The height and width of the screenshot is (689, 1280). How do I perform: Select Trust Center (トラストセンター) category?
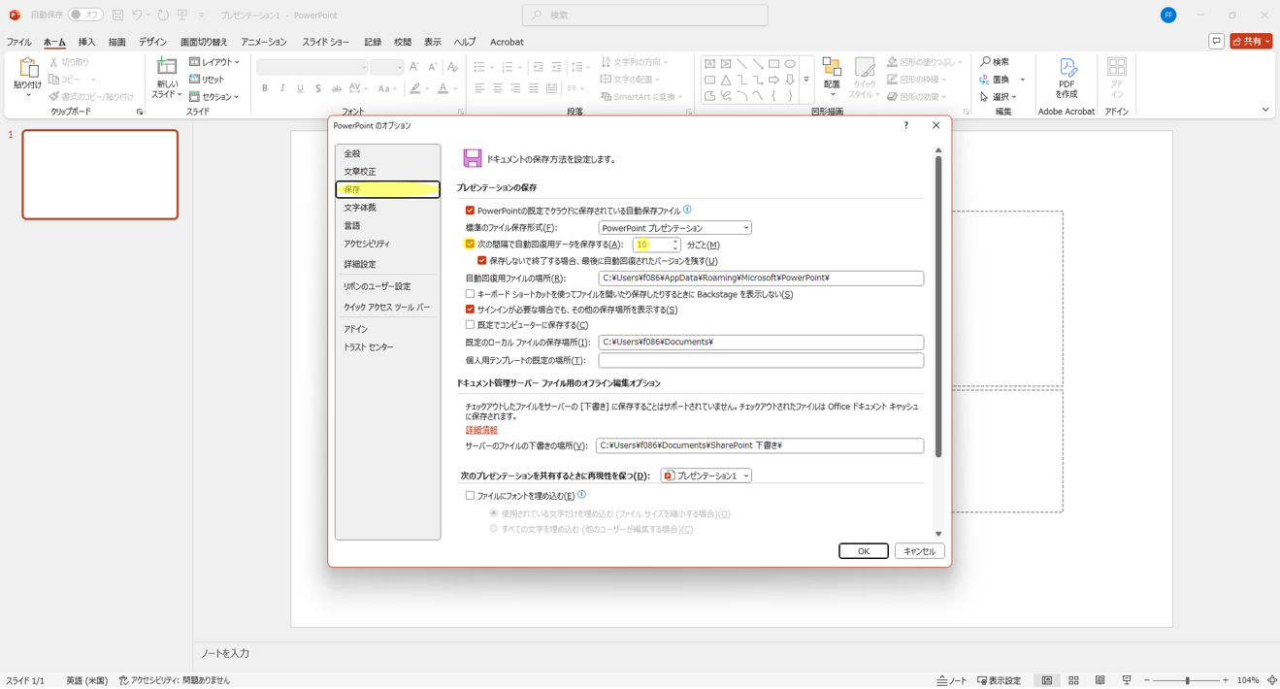coord(387,347)
